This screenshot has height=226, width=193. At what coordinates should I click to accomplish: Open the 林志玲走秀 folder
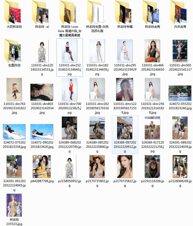152,12
